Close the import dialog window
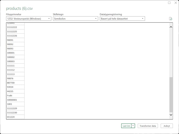179x134 pixels. [176, 3]
